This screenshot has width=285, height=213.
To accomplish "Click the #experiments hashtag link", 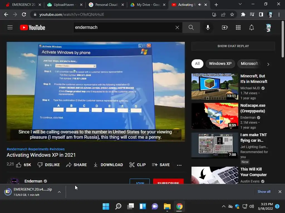I will click(38, 149).
